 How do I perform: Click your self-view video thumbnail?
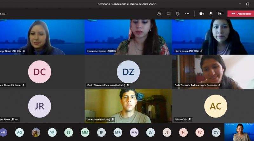point(239,132)
